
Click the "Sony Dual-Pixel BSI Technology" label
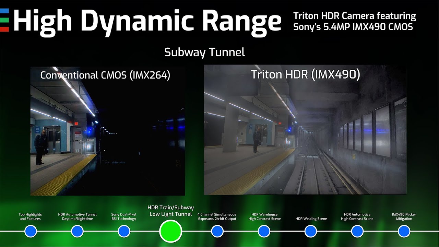124,216
